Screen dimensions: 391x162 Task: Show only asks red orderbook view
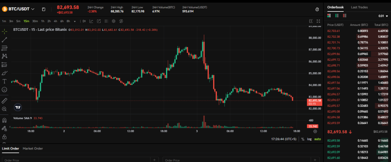point(345,16)
